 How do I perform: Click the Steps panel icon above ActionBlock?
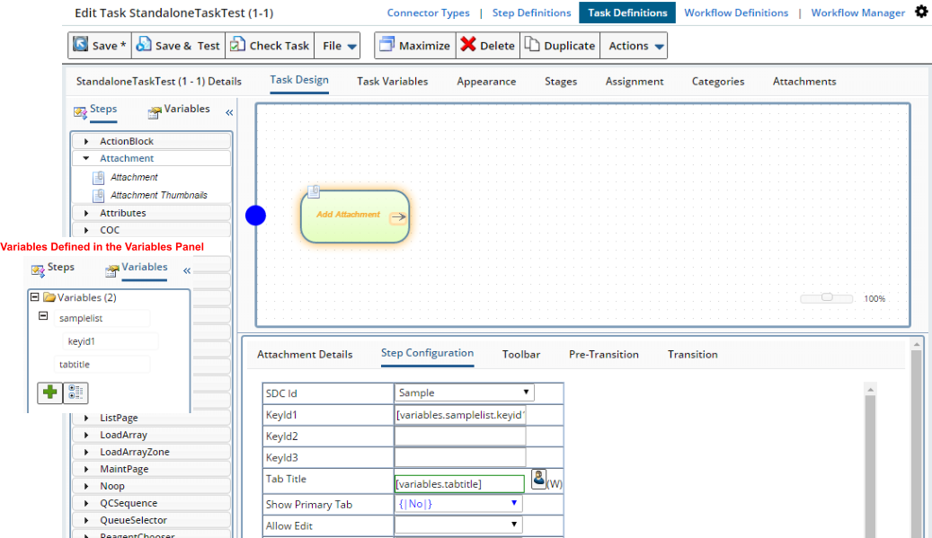[x=80, y=111]
